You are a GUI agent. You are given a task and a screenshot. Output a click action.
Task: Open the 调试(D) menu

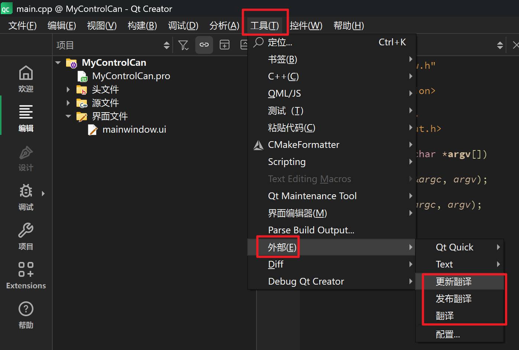(x=183, y=26)
